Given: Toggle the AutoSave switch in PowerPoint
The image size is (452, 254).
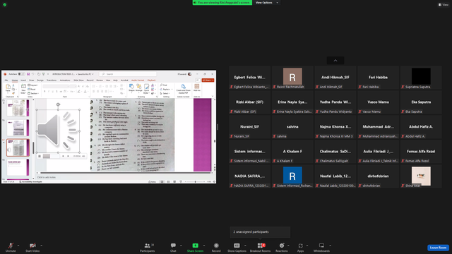Looking at the screenshot, I should point(21,74).
